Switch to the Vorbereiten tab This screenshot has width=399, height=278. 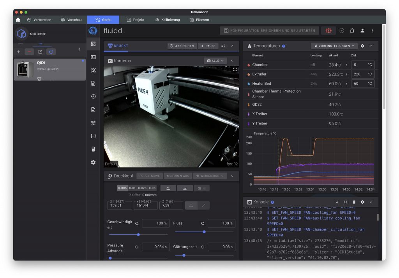coord(39,20)
